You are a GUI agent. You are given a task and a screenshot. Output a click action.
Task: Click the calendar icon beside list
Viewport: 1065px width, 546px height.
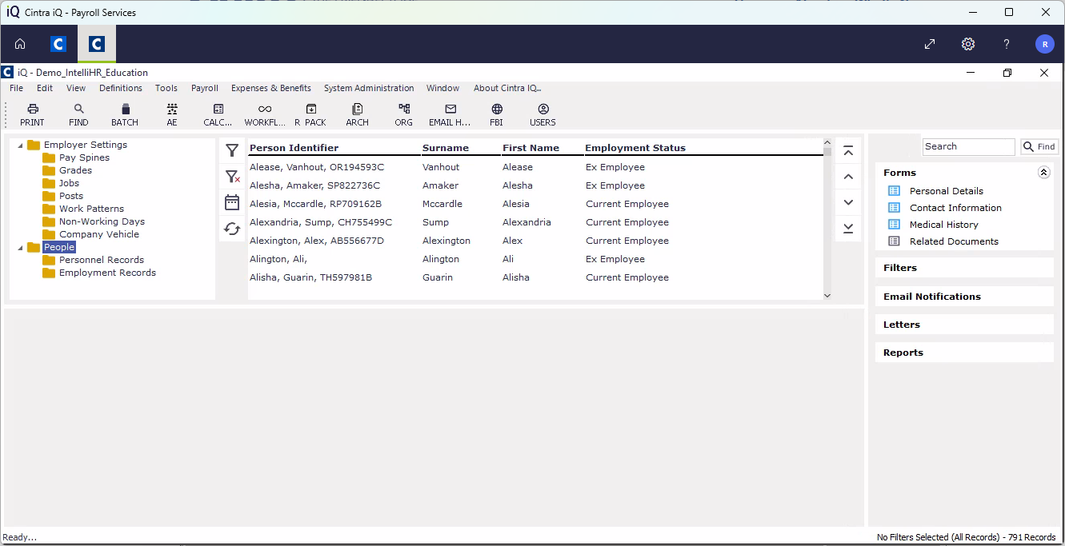point(232,202)
